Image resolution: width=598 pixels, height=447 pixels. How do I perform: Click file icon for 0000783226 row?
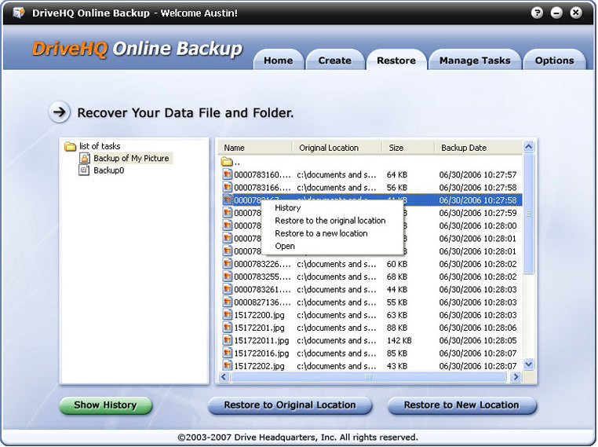[x=228, y=264]
